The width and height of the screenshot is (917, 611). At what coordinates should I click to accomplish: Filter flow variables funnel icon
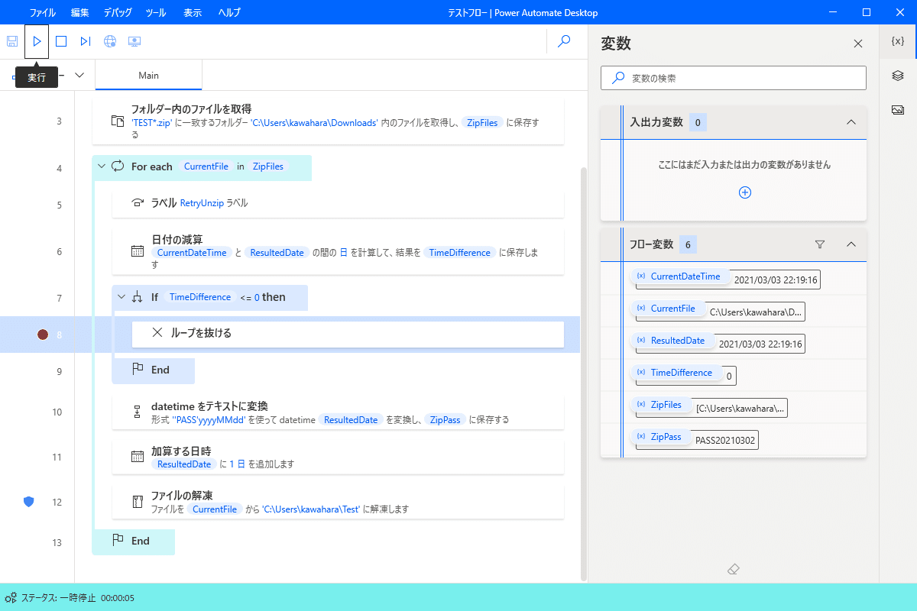[820, 244]
